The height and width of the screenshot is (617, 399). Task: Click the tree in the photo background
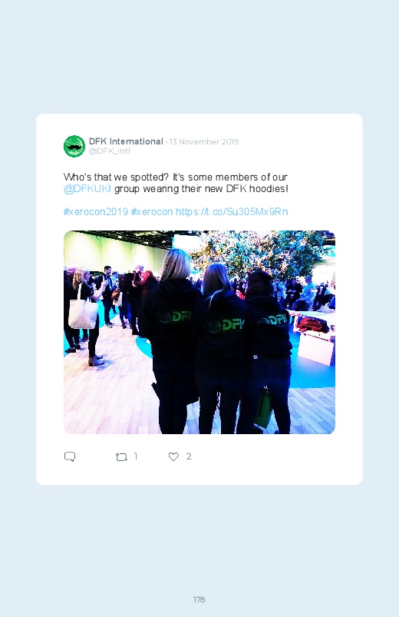[x=262, y=253]
